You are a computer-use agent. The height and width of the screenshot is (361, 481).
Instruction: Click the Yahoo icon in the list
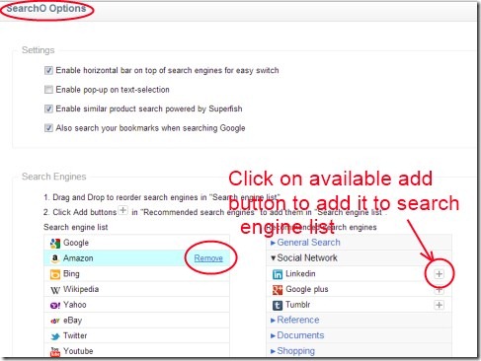click(55, 305)
